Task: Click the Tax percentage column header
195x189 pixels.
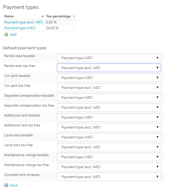Action: [58, 16]
